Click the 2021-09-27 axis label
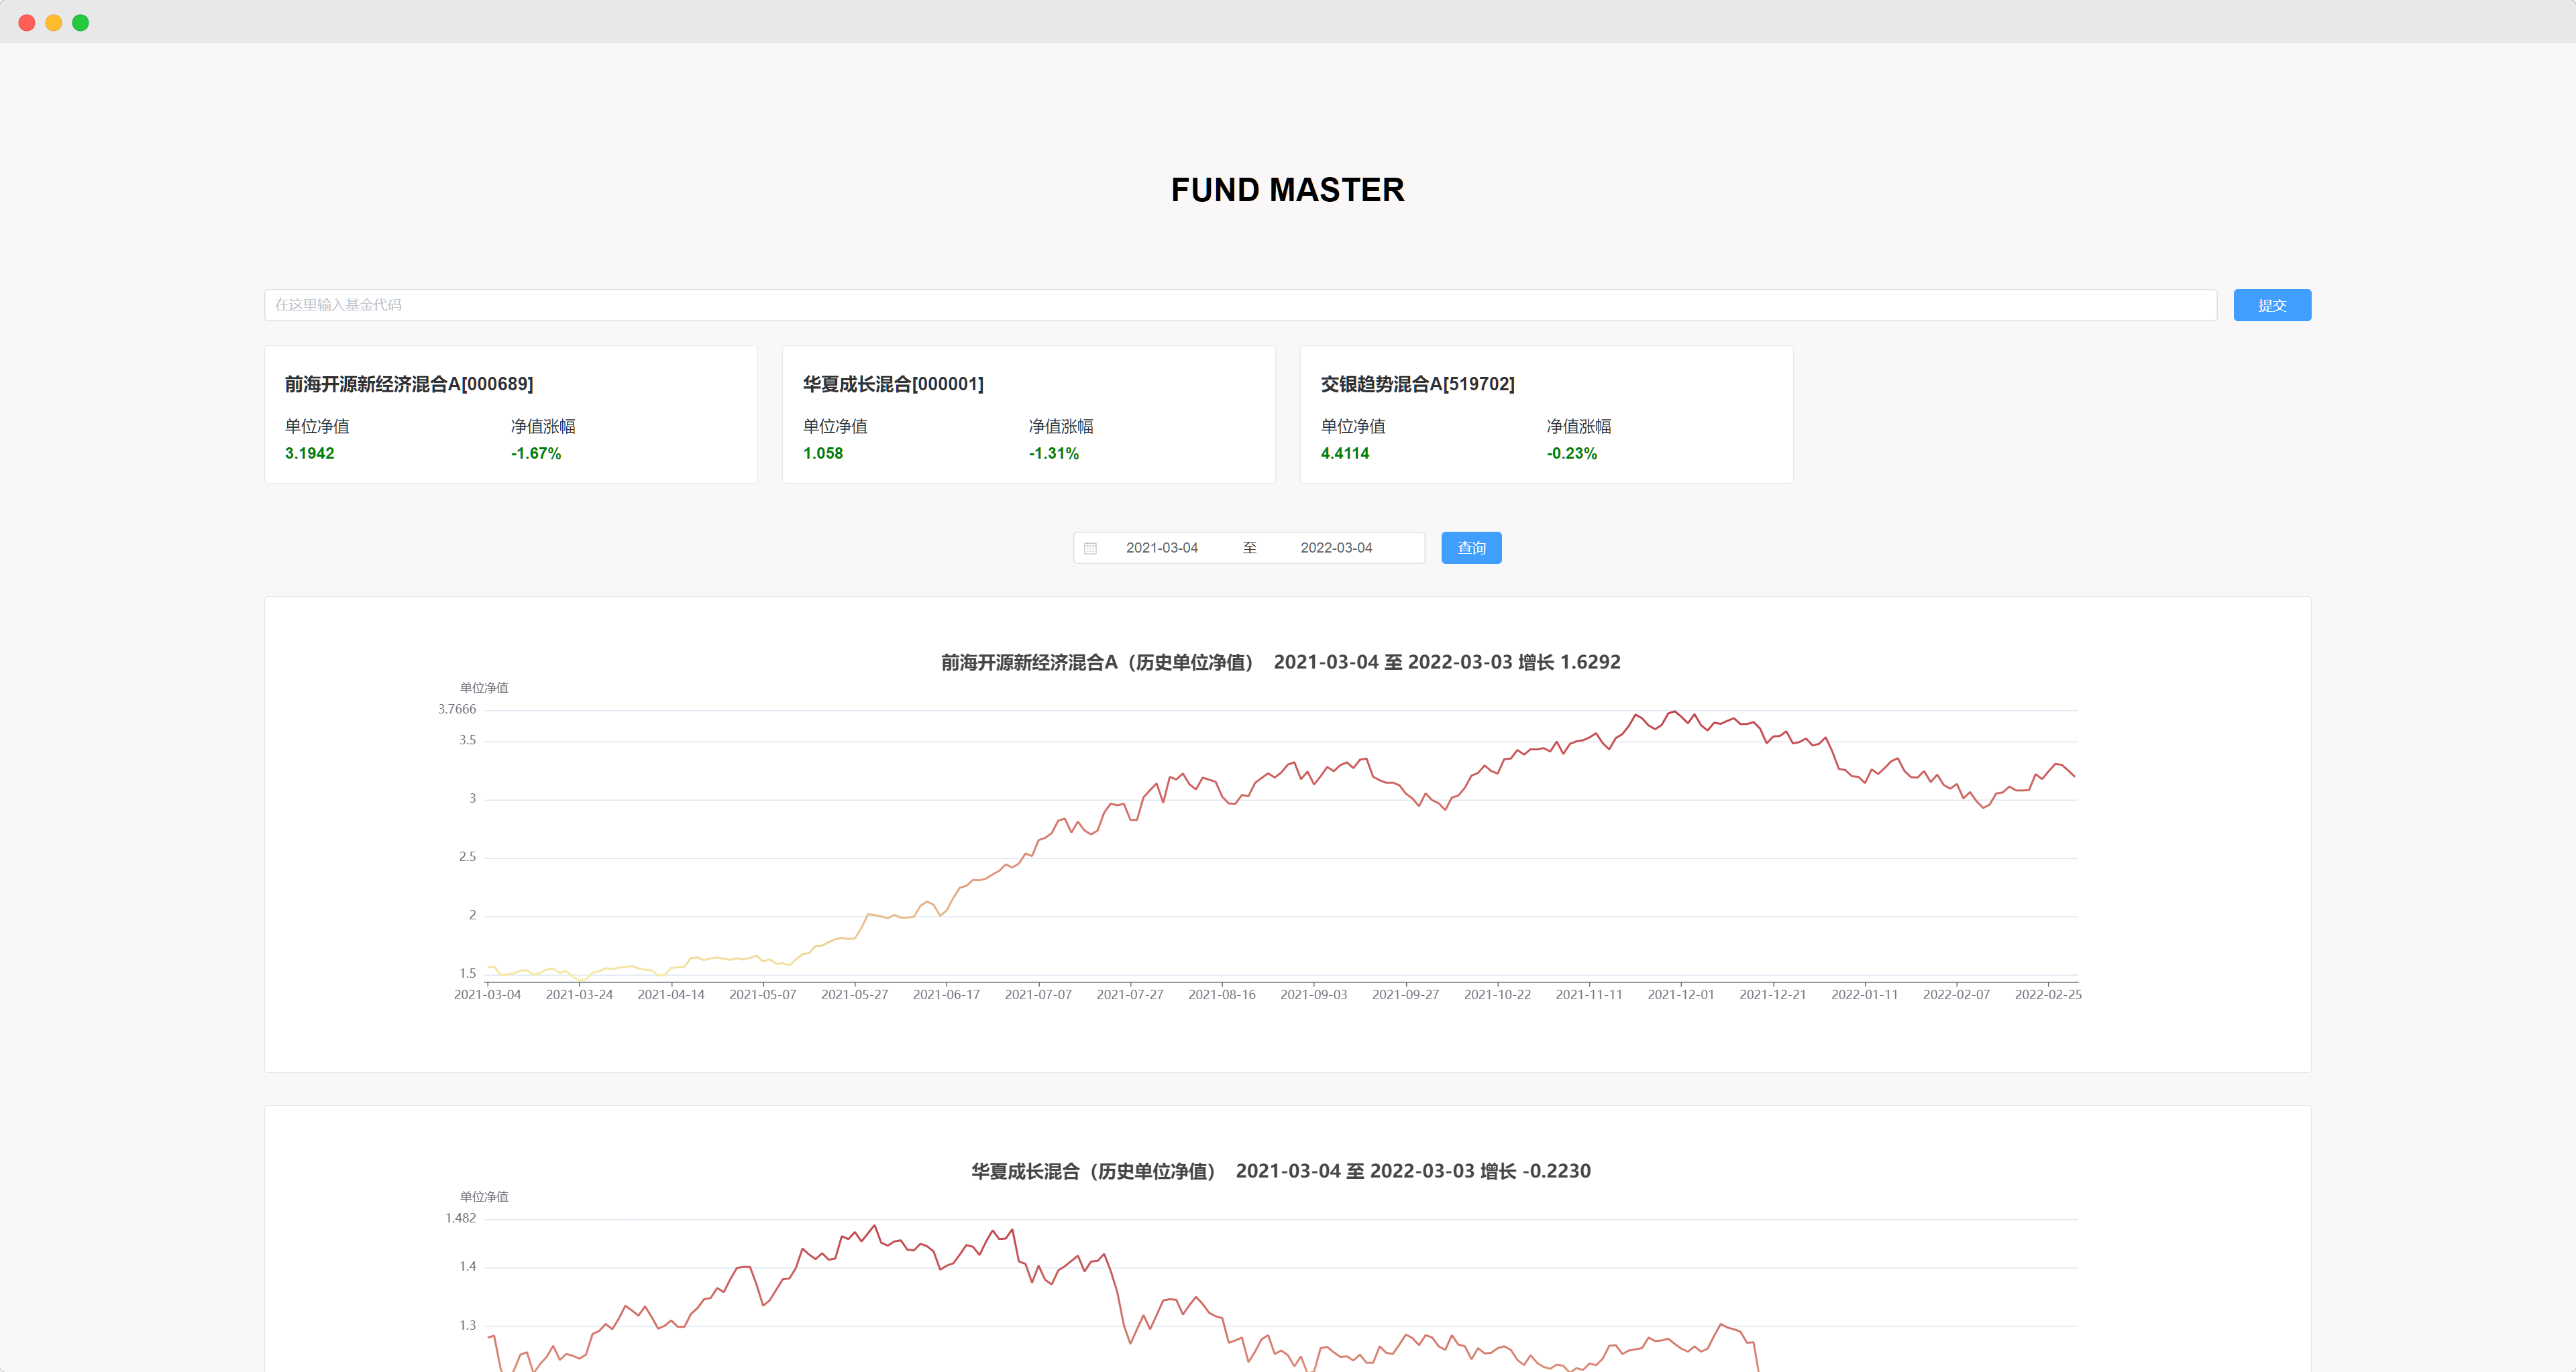Screen dimensions: 2576x1372 [x=1405, y=994]
